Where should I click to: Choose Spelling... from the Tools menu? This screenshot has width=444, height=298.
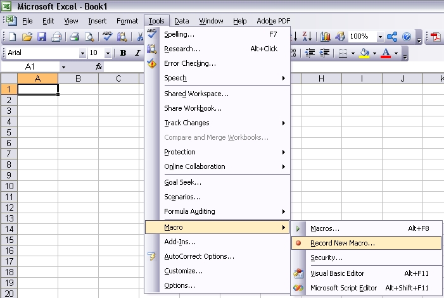click(217, 34)
